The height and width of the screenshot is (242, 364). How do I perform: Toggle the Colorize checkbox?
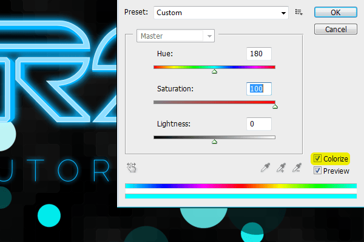[317, 159]
